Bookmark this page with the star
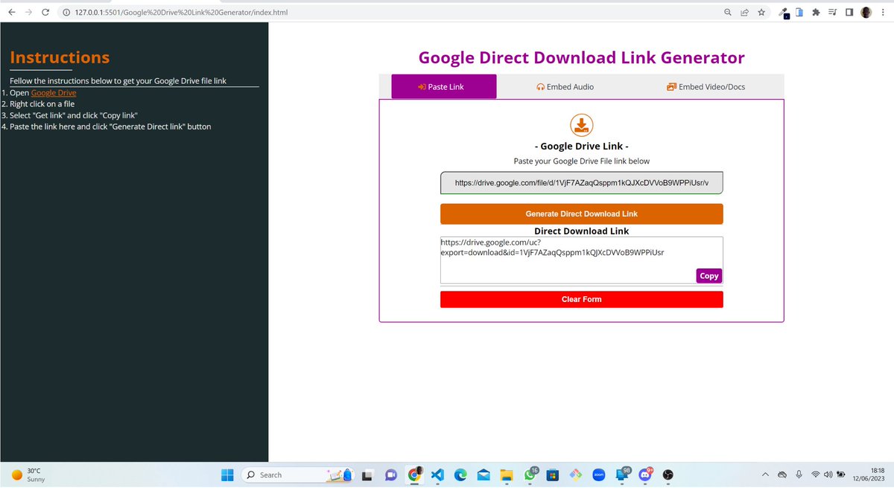Viewport: 894px width, 502px height. pyautogui.click(x=761, y=13)
